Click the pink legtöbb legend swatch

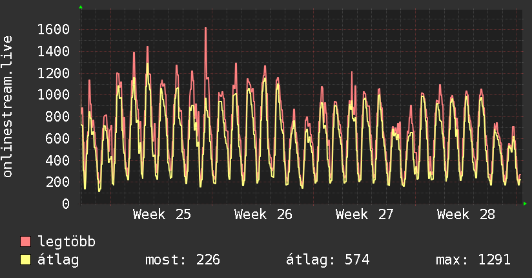pos(25,242)
